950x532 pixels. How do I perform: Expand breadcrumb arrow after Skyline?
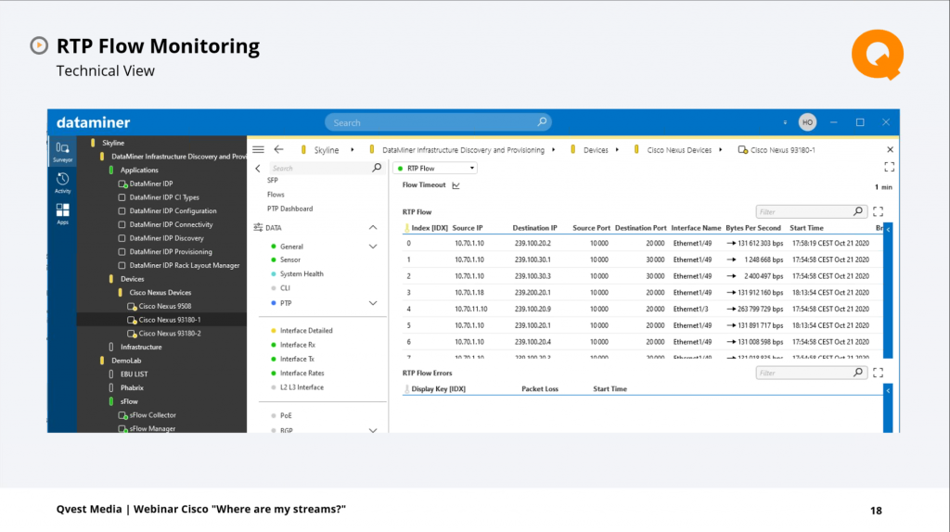click(352, 149)
